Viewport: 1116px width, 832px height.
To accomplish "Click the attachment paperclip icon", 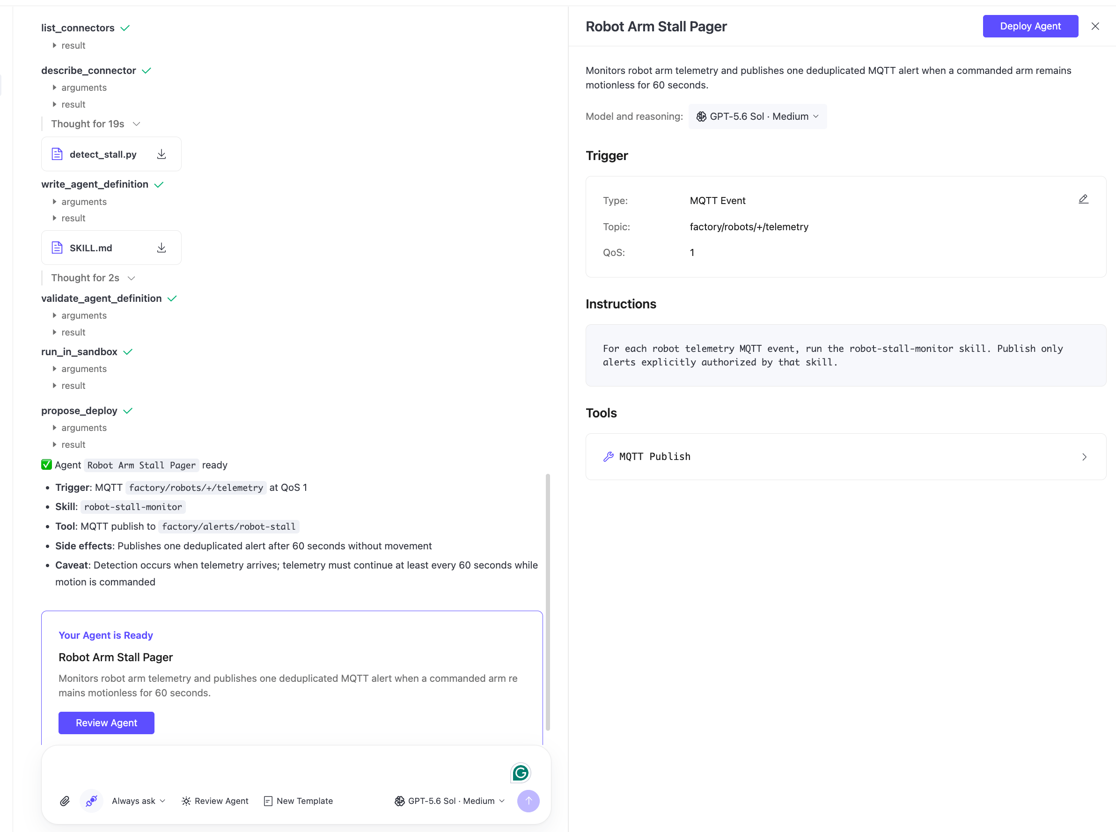I will pos(65,801).
